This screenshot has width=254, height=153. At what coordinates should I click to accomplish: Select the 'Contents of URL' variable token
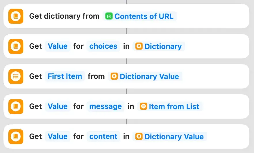point(140,16)
